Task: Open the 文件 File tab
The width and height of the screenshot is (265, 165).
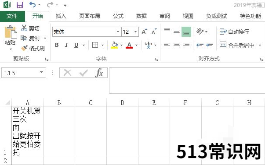Action: point(12,16)
